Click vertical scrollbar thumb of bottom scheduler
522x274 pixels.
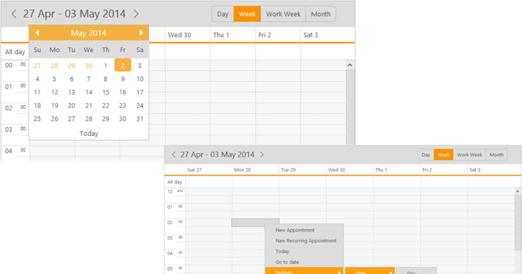pos(518,222)
